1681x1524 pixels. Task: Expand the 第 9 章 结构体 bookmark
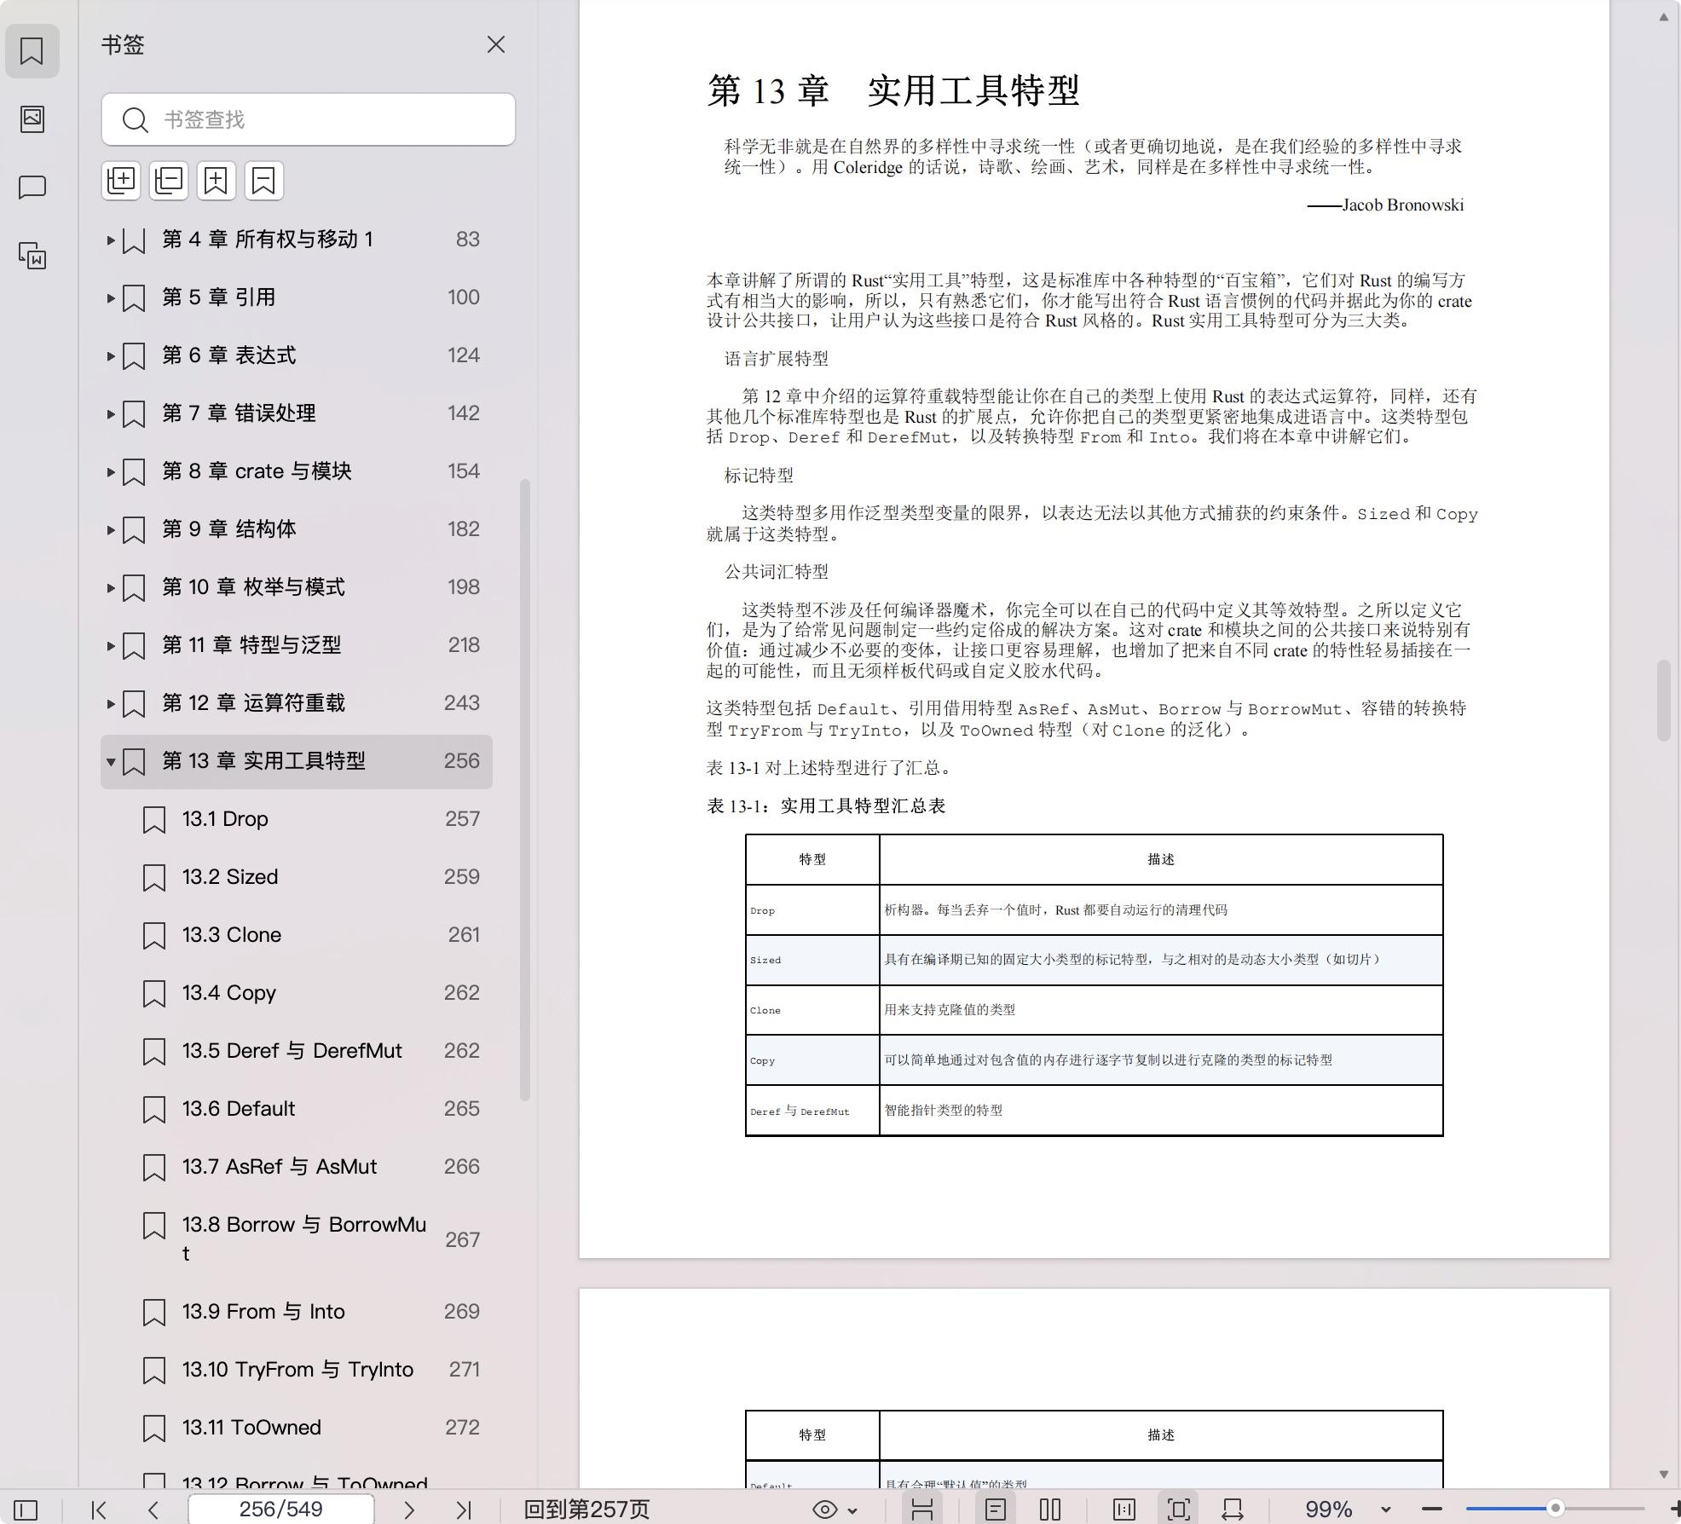(111, 530)
